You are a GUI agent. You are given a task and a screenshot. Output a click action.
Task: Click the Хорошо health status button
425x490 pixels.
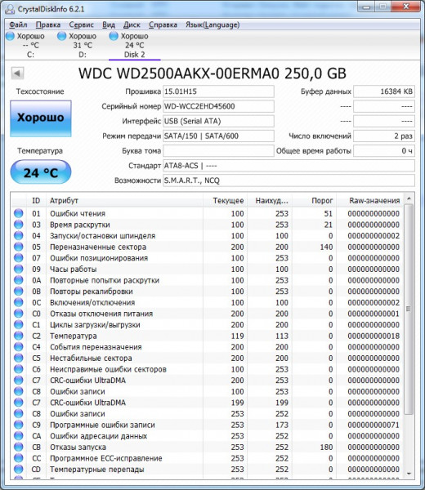coord(41,118)
